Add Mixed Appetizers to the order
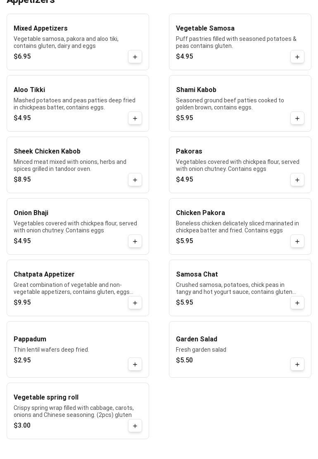318x459 pixels. click(x=135, y=57)
